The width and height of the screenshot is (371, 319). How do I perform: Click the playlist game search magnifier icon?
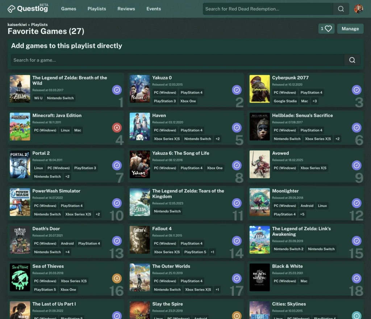coord(352,60)
